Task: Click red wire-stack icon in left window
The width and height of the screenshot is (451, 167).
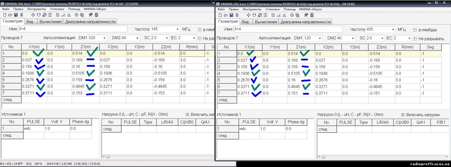Action: click(50, 15)
